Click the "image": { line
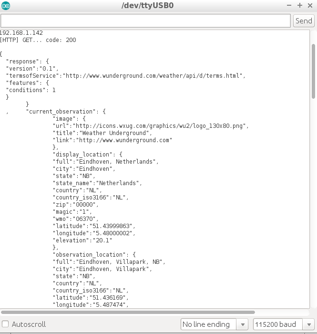317x334 pixels. pyautogui.click(x=69, y=119)
